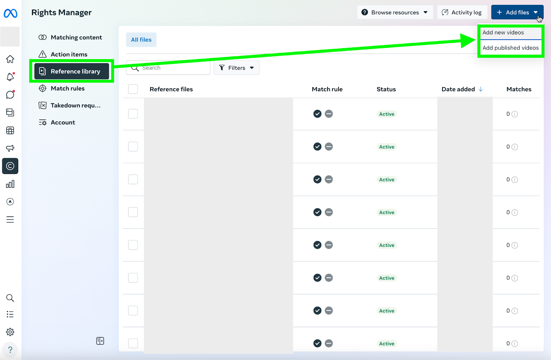Switch to the All files tab

141,40
